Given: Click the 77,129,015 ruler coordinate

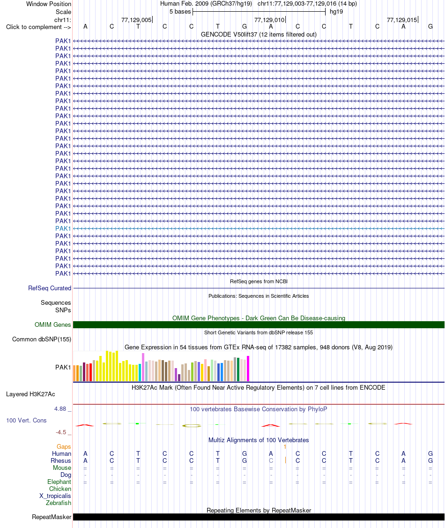Looking at the screenshot, I should 402,20.
